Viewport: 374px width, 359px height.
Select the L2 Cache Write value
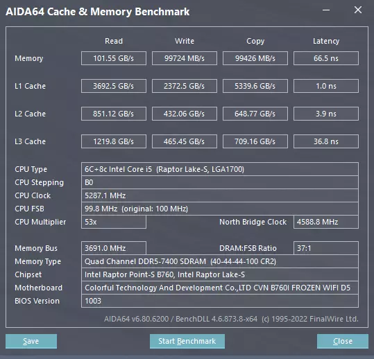tap(185, 114)
